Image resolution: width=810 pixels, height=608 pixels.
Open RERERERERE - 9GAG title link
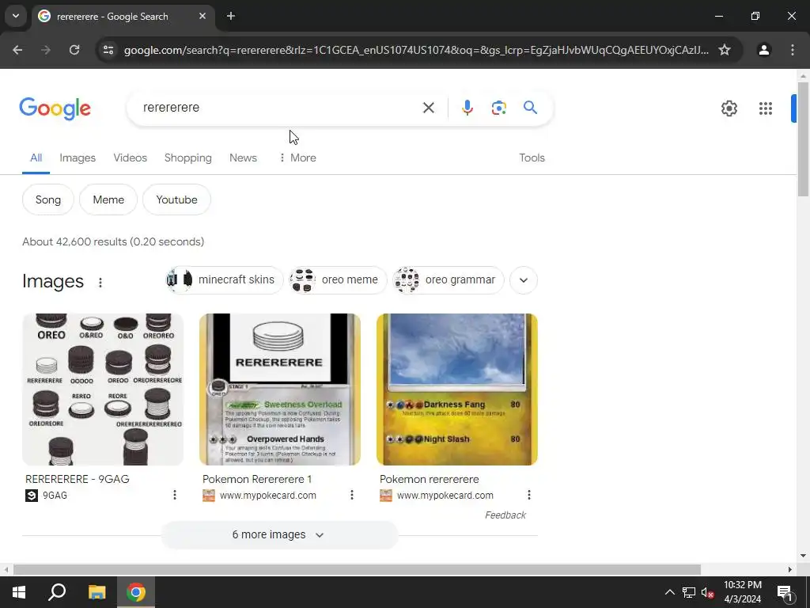pos(78,479)
